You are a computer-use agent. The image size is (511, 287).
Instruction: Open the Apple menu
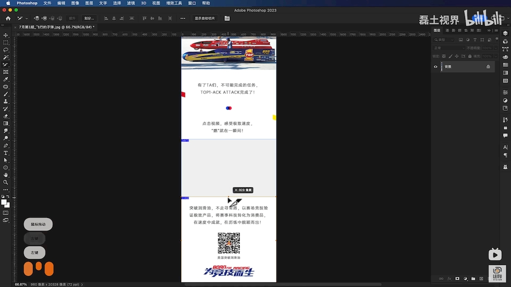[8, 3]
